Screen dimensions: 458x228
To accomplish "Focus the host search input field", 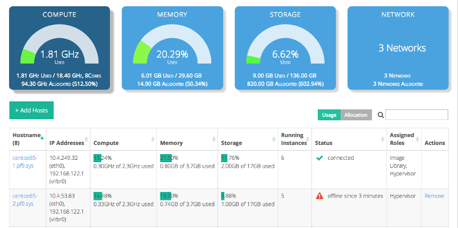I will [x=417, y=115].
